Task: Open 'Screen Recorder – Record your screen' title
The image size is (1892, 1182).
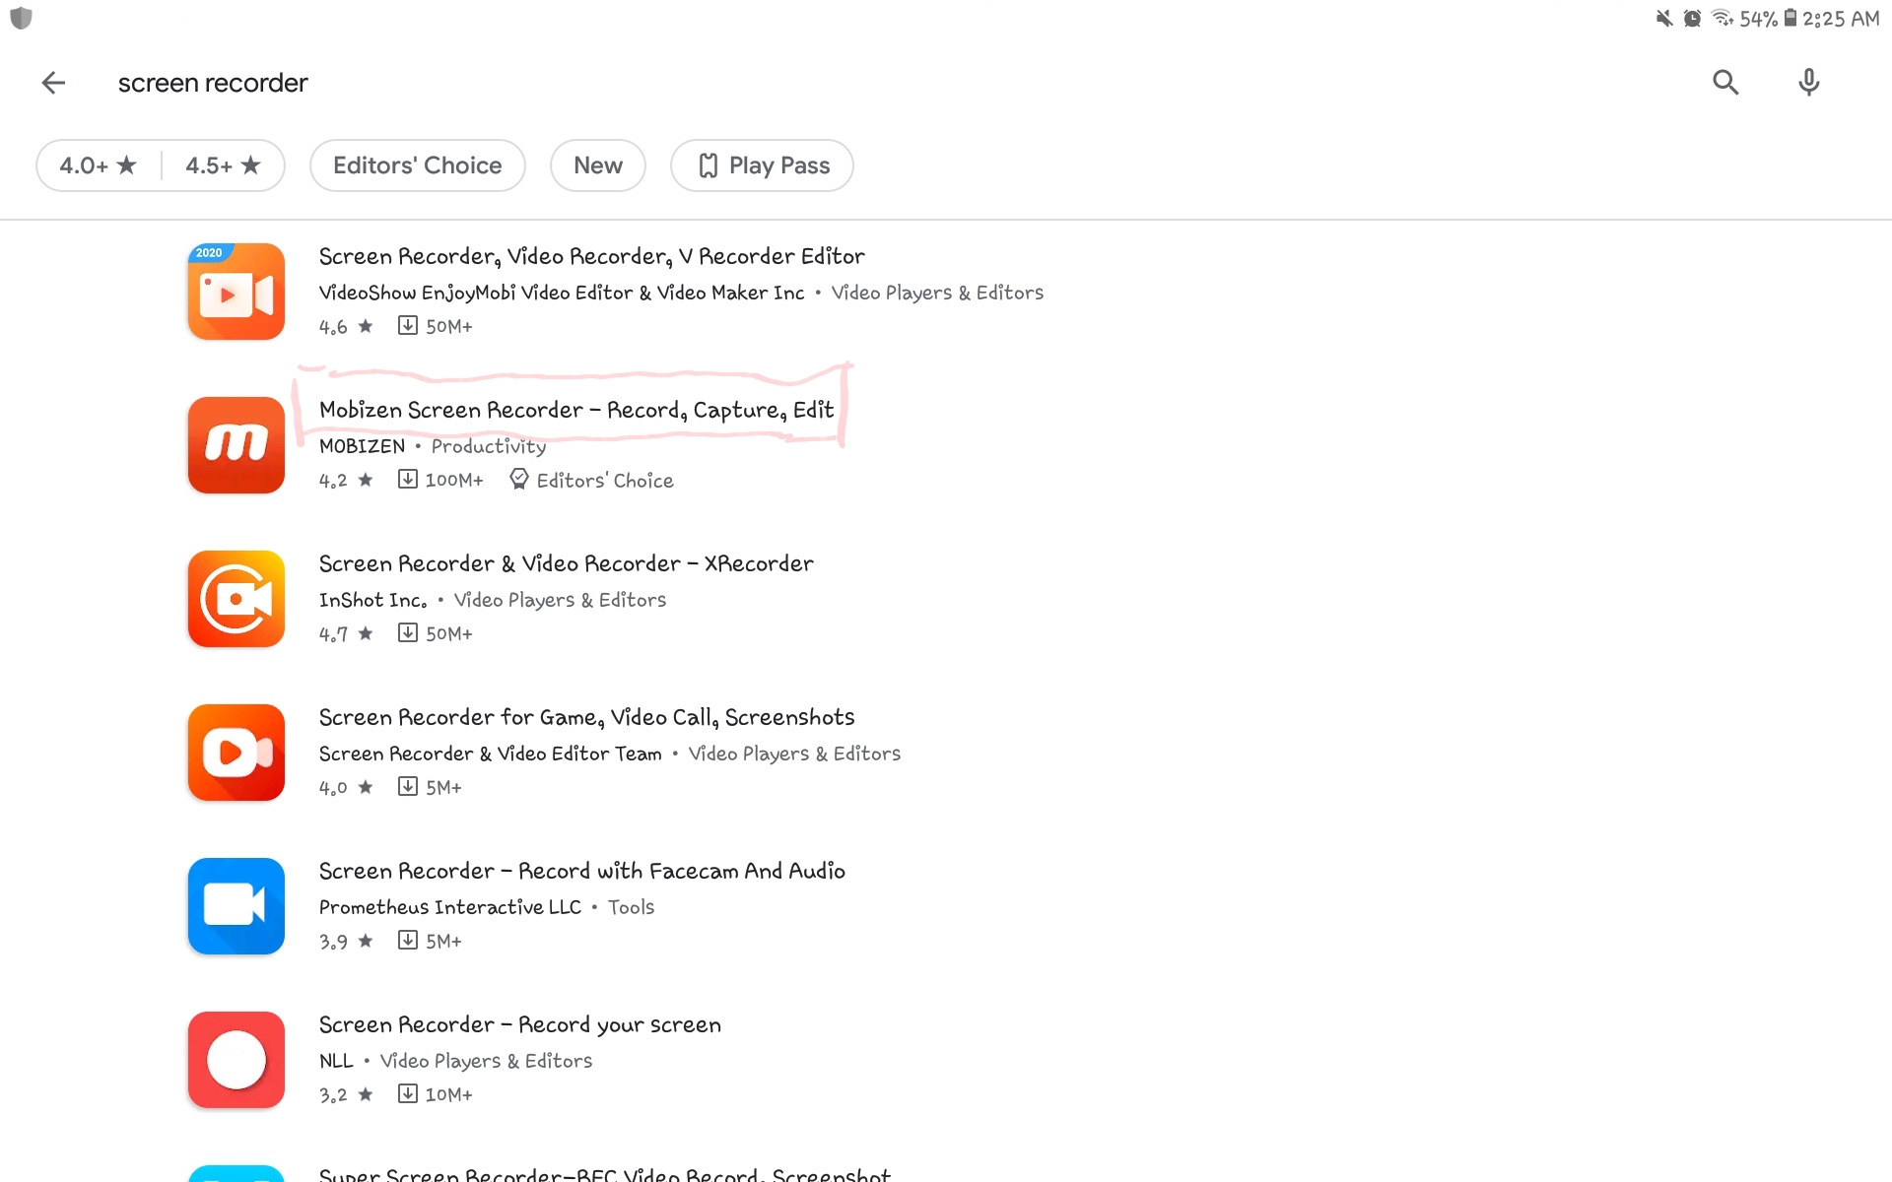Action: 520,1024
